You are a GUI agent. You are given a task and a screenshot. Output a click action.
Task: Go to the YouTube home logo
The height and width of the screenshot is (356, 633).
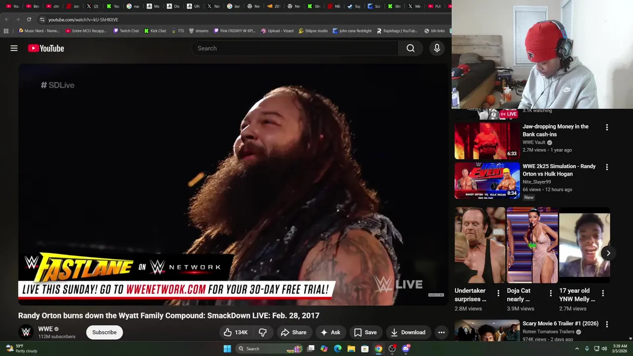46,48
